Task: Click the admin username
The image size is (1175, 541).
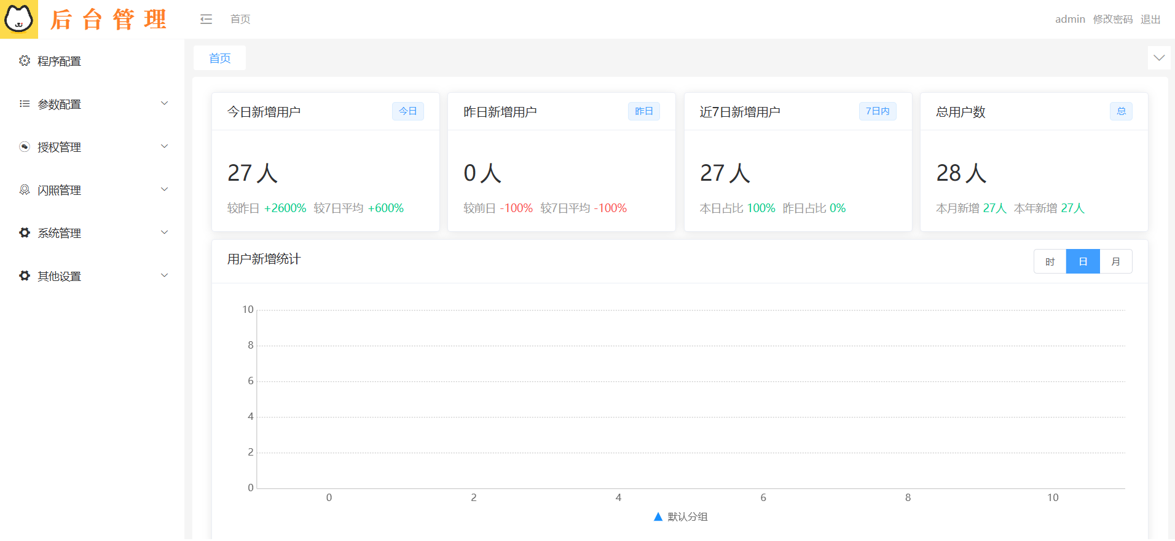Action: point(1070,19)
